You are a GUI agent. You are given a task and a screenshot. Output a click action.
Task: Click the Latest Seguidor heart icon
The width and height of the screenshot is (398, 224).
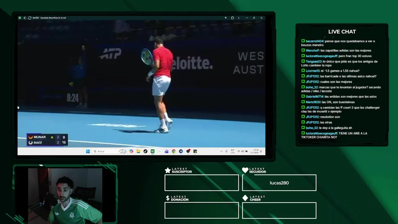coord(245,170)
